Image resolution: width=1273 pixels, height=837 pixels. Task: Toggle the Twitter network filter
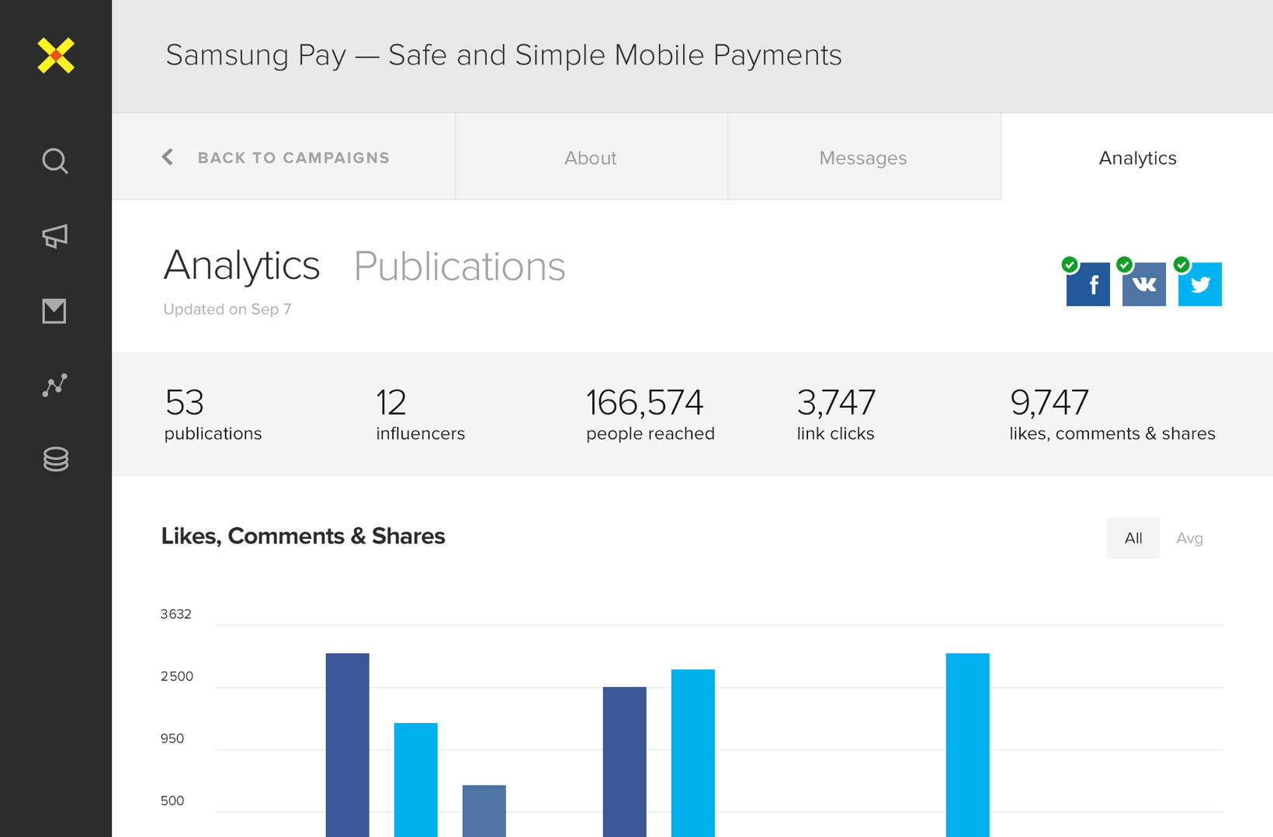click(1199, 284)
